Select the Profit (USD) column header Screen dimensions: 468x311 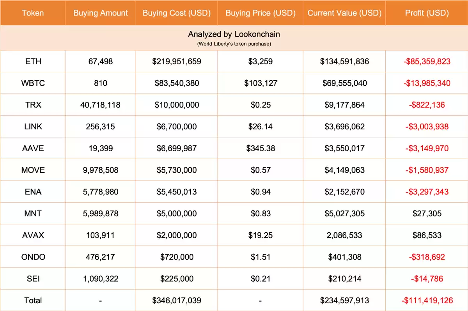[427, 13]
